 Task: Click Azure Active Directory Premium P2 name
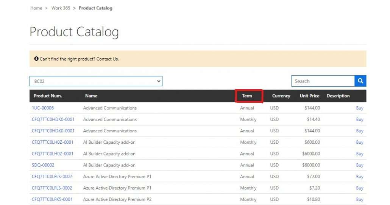(117, 199)
